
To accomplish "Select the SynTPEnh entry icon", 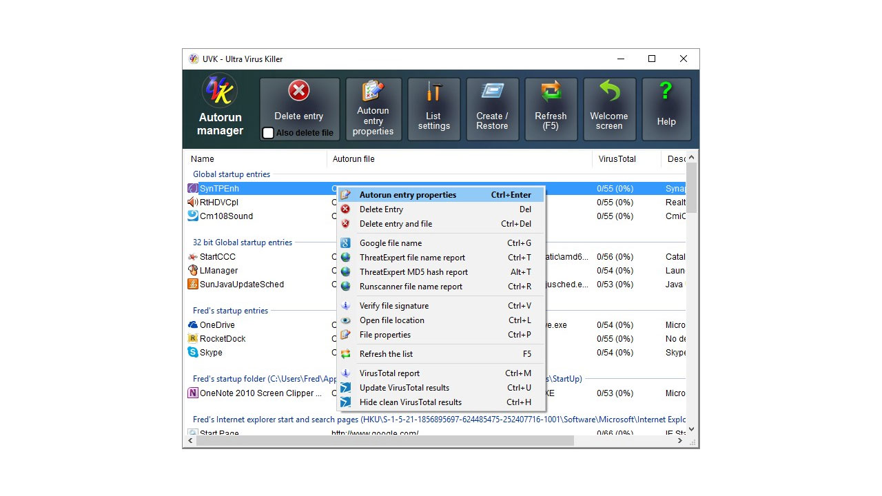I will click(x=193, y=188).
